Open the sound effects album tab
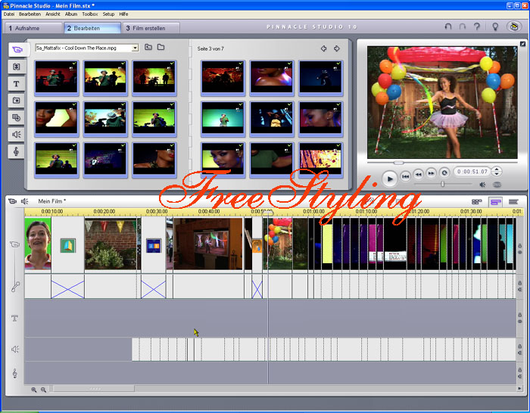This screenshot has width=530, height=413. point(16,135)
